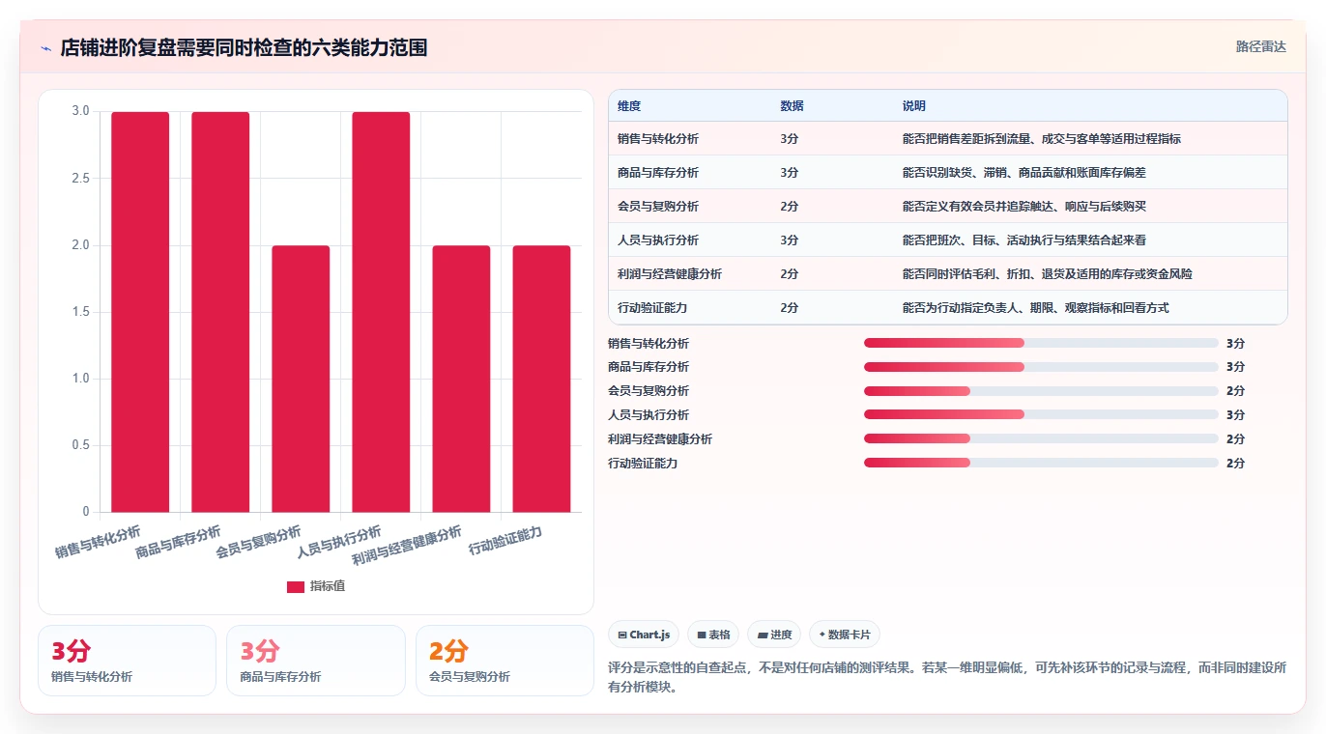Click the 商品与库存分析 x-axis label
Image resolution: width=1326 pixels, height=734 pixels.
[178, 542]
